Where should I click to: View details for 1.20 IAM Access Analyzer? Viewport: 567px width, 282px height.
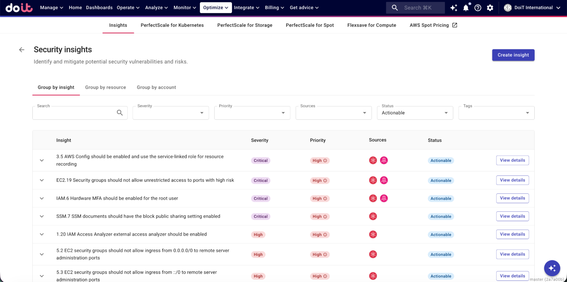512,234
